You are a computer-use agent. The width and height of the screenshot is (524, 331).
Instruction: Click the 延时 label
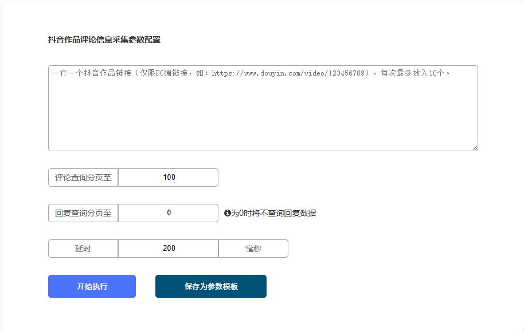[83, 249]
